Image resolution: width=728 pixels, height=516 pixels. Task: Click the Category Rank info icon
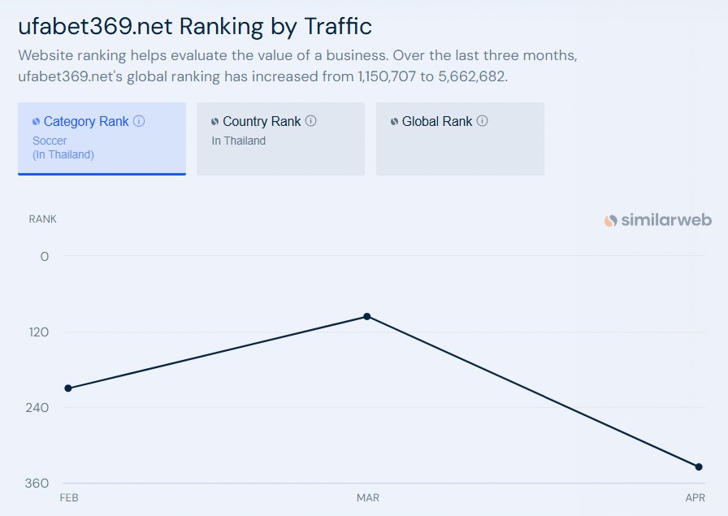[x=139, y=121]
